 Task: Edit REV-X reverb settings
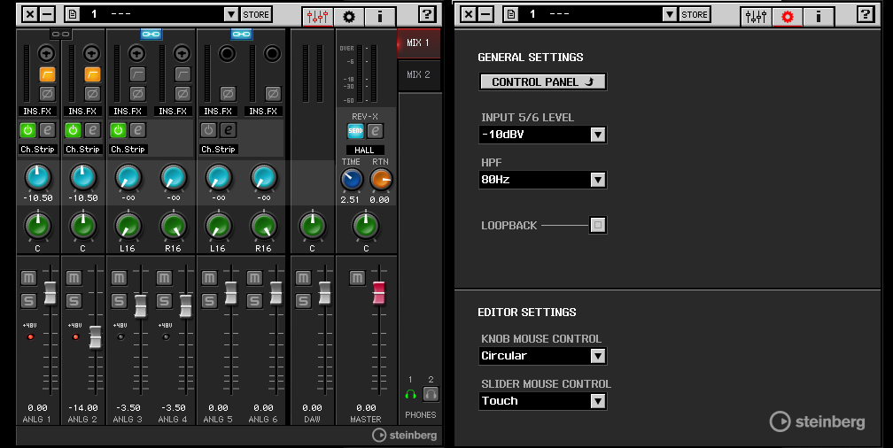pyautogui.click(x=375, y=131)
